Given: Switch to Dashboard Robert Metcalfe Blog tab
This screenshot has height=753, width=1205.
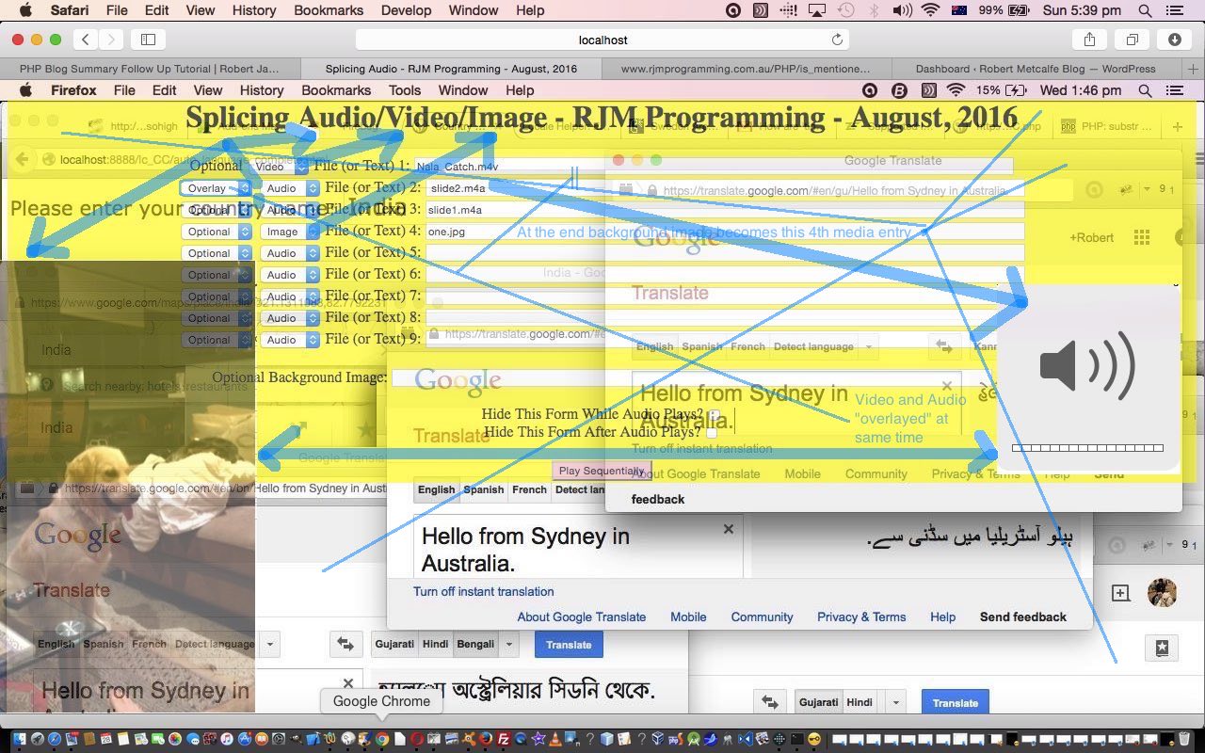Looking at the screenshot, I should coord(1036,69).
